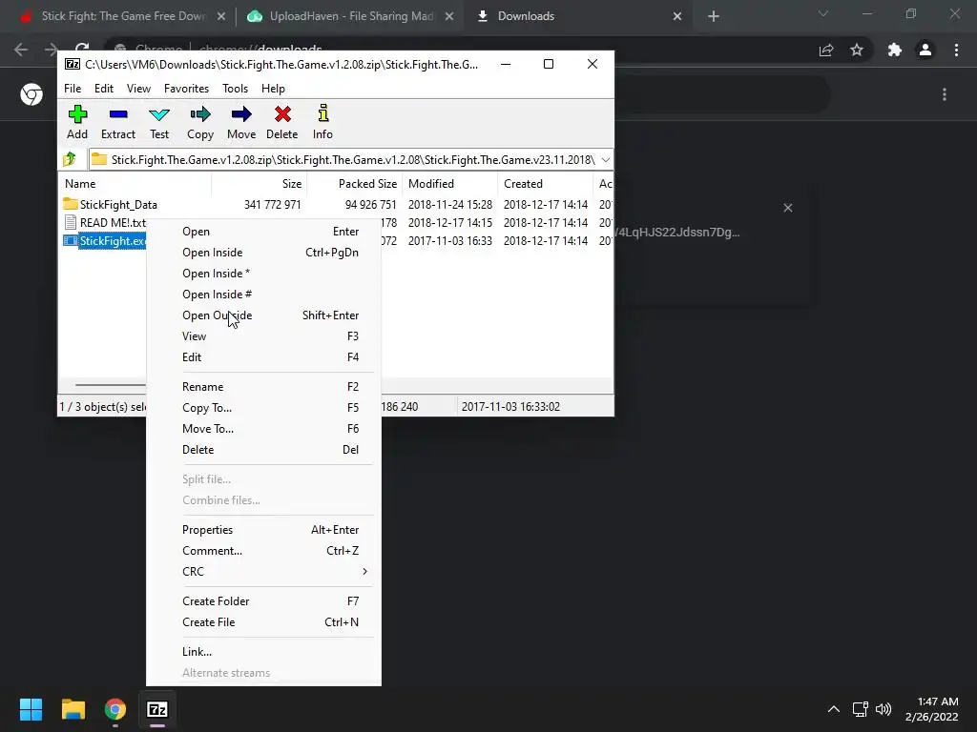977x732 pixels.
Task: Open the Favorites menu
Action: [186, 89]
